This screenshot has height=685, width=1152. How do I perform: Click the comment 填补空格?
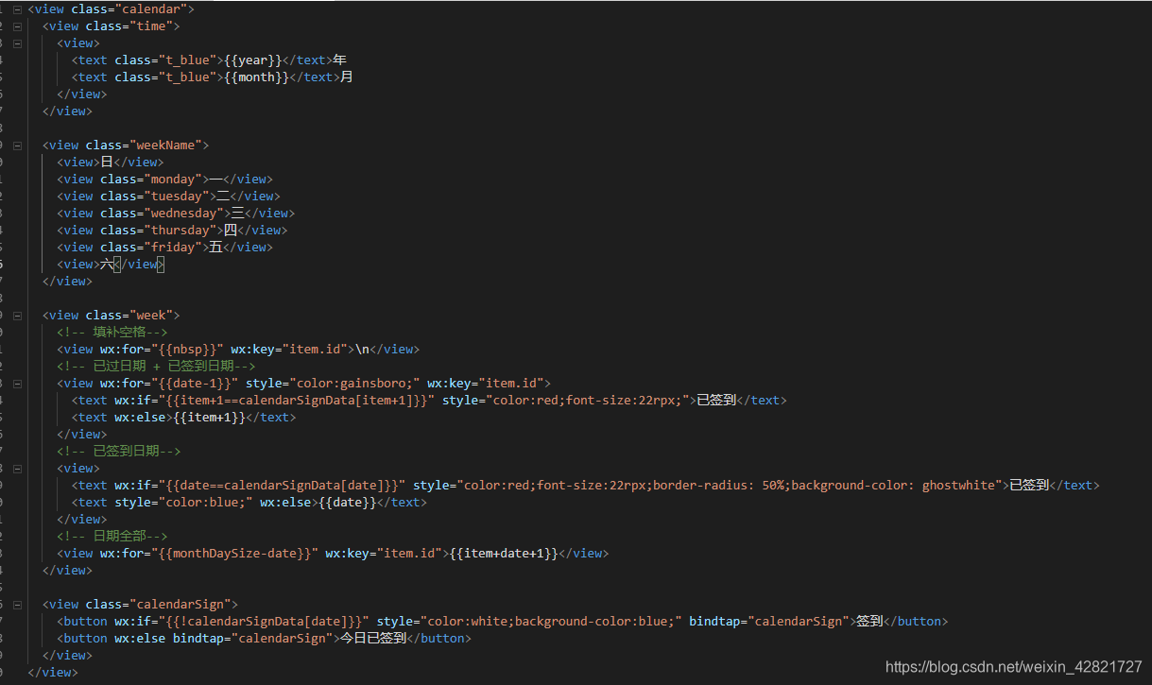pyautogui.click(x=112, y=333)
